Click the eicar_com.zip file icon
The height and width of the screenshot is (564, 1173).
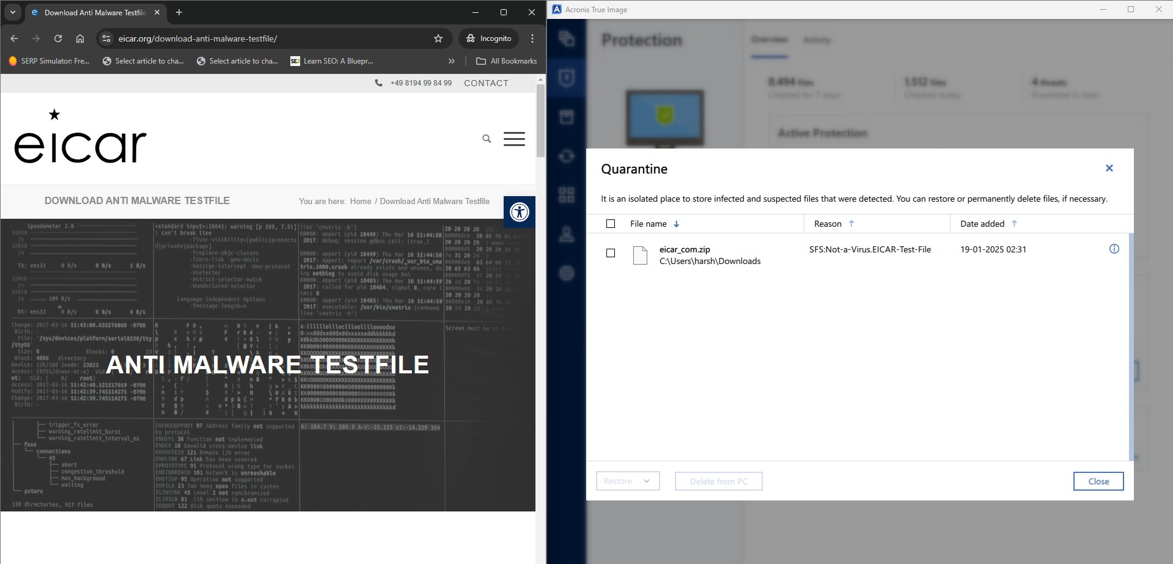(640, 255)
